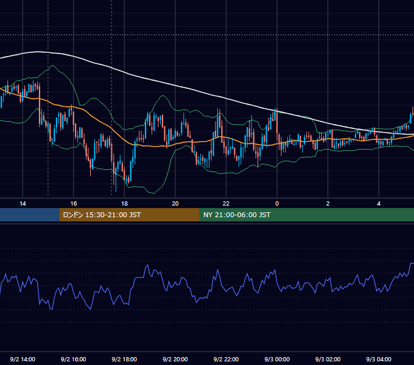Click the 9/3 04:00 time label

379,360
